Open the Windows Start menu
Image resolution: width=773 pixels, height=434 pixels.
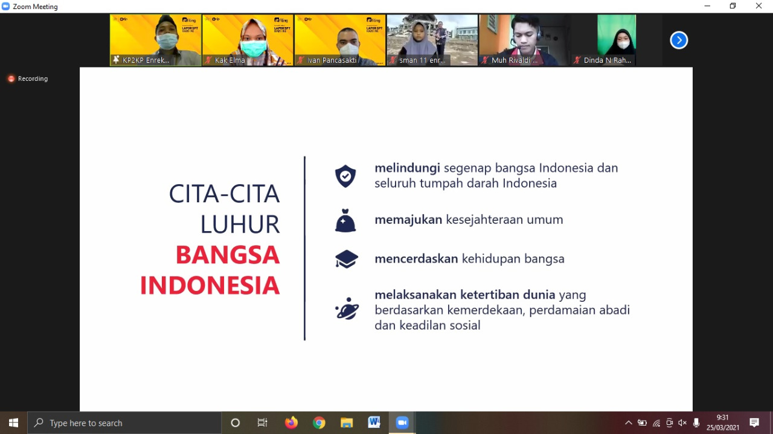13,423
